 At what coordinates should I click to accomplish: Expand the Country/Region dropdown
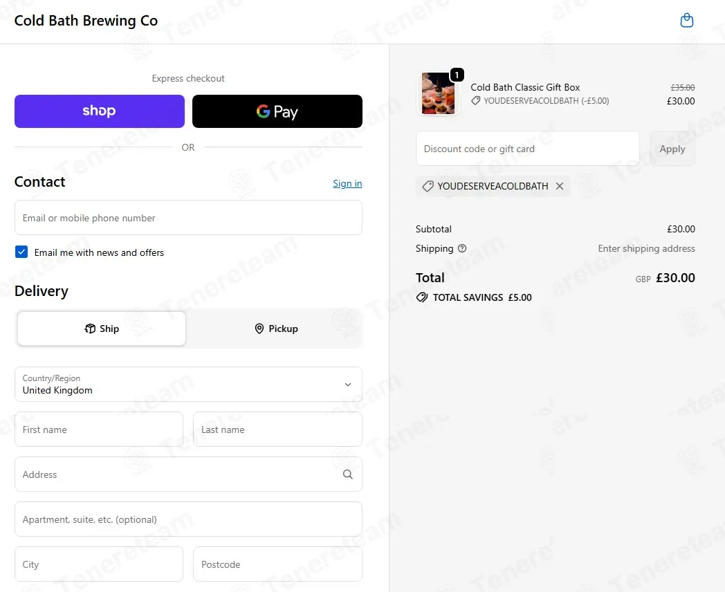click(188, 384)
